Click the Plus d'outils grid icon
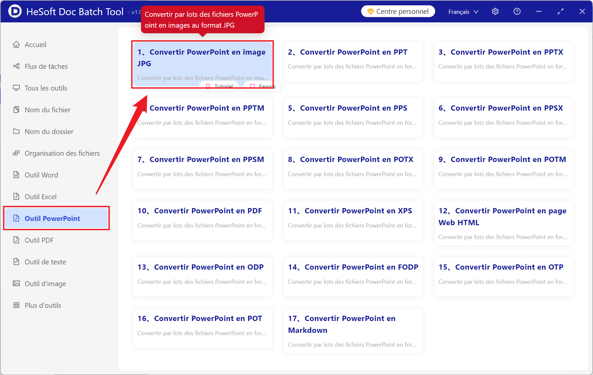Screen dimensions: 593x375 click(16, 305)
